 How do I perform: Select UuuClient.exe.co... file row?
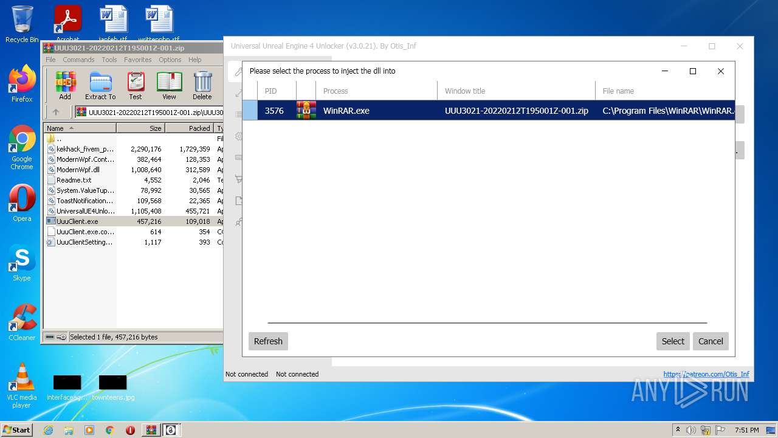point(133,232)
